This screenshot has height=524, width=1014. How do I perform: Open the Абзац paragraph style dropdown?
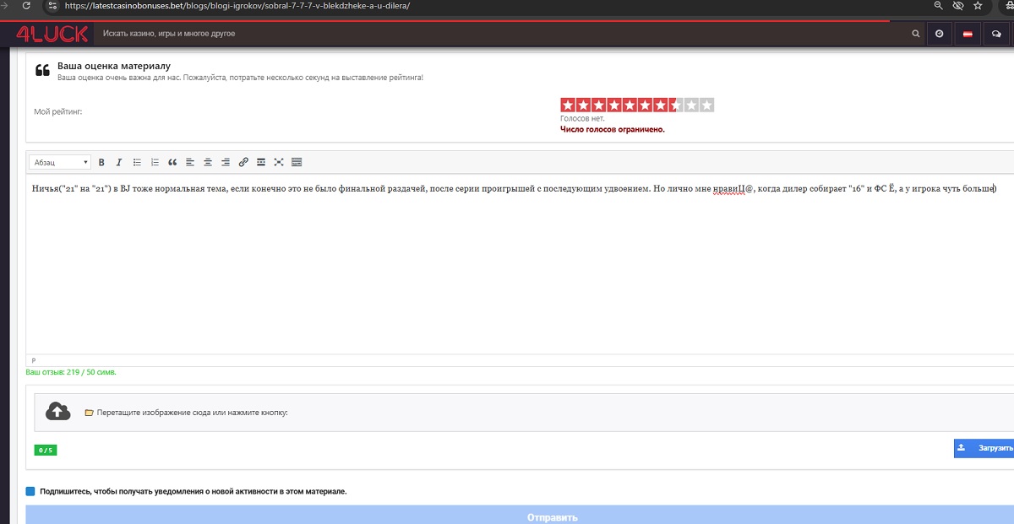pyautogui.click(x=60, y=162)
